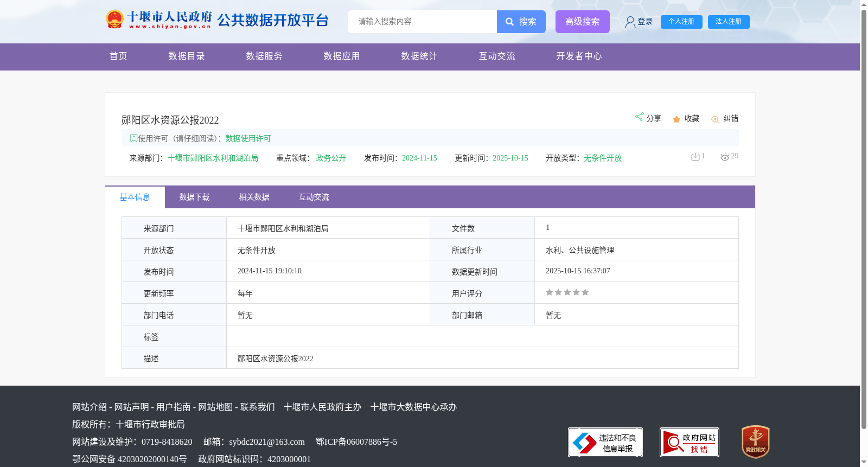Open 网站介绍 footer link
Viewport: 868px width, 467px height.
pyautogui.click(x=90, y=407)
